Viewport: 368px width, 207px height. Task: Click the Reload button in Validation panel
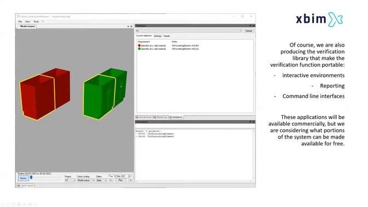point(248,30)
